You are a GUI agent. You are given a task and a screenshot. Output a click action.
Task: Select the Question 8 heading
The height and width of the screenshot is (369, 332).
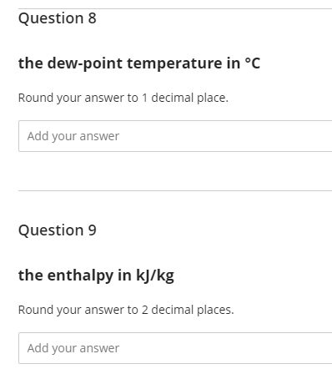point(58,18)
